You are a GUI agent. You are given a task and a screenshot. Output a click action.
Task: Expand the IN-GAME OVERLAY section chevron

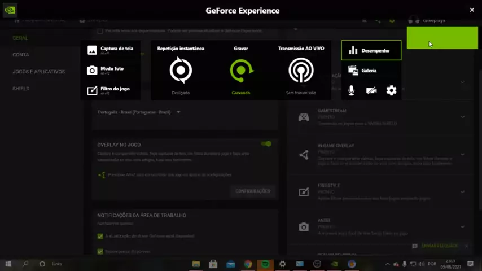pyautogui.click(x=462, y=155)
